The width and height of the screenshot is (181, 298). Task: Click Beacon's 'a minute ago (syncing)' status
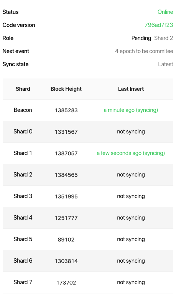pyautogui.click(x=131, y=110)
